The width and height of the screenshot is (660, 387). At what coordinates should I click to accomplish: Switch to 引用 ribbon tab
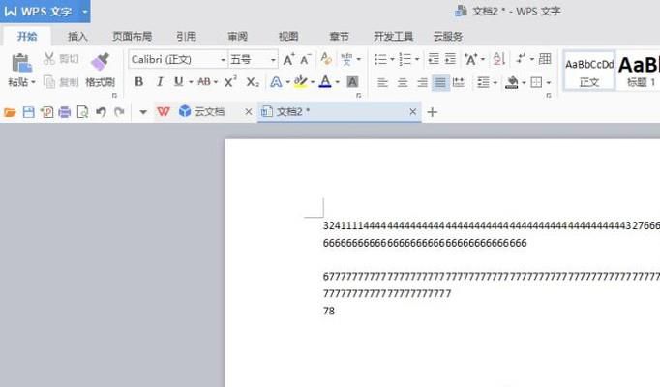187,37
